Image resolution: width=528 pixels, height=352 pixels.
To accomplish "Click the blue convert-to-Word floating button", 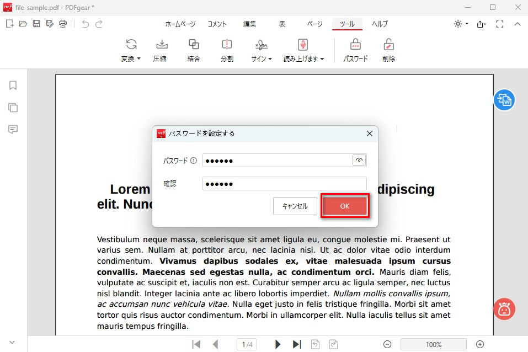I will (x=504, y=100).
